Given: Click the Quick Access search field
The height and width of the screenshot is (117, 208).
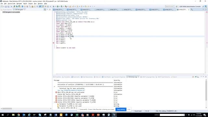Looking at the screenshot, I should pos(169,6).
